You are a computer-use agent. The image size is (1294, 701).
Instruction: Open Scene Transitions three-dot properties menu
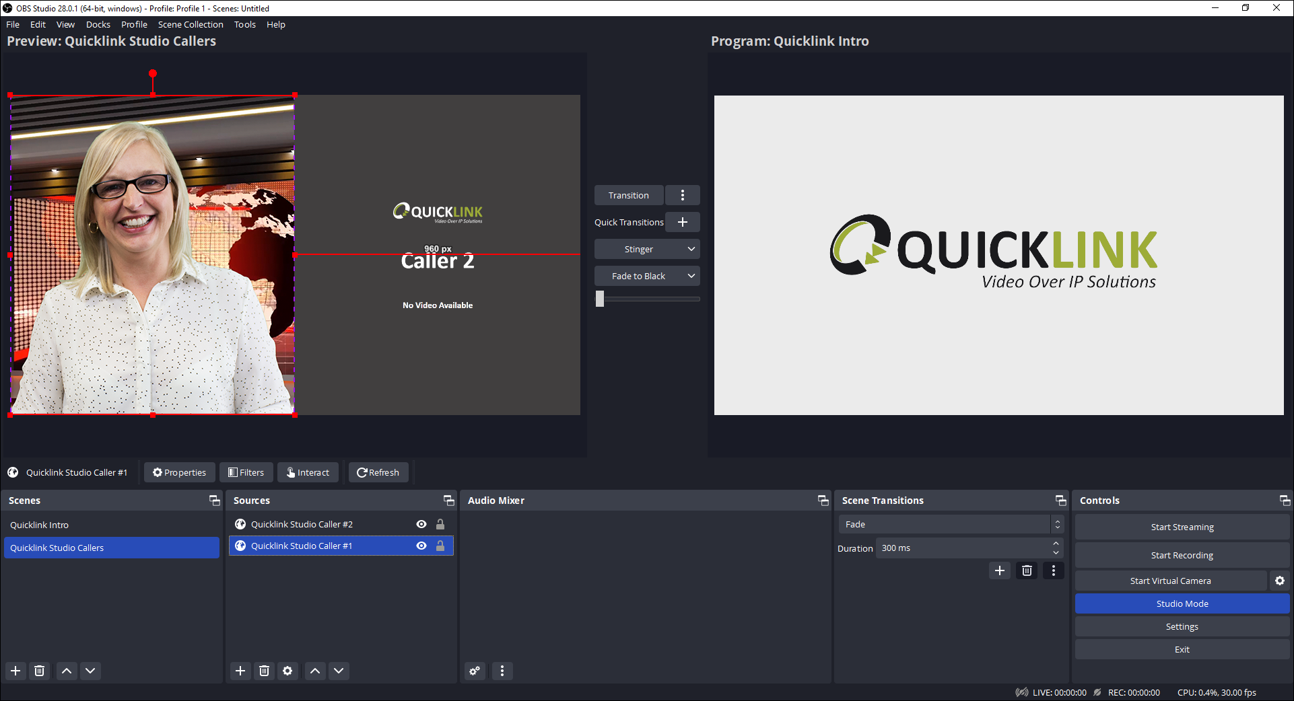(x=1054, y=570)
